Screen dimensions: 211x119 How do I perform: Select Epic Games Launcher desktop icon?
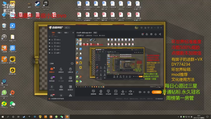coord(46,5)
